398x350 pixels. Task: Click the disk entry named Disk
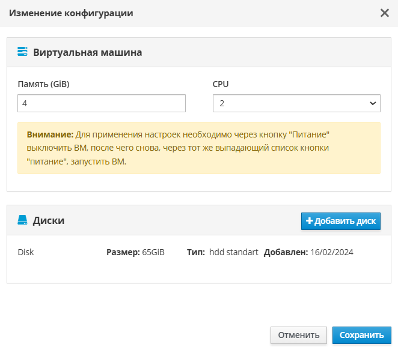tap(26, 252)
